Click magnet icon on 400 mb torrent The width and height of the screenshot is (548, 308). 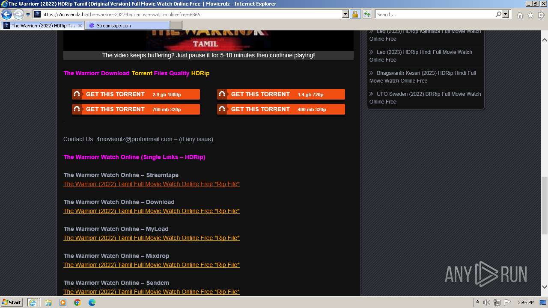pyautogui.click(x=222, y=109)
